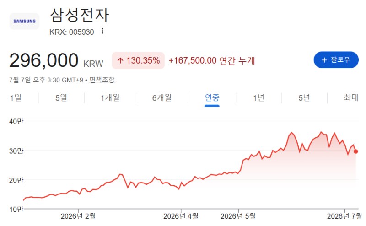Select the 1일 time range tab
366x226 pixels.
click(x=16, y=97)
